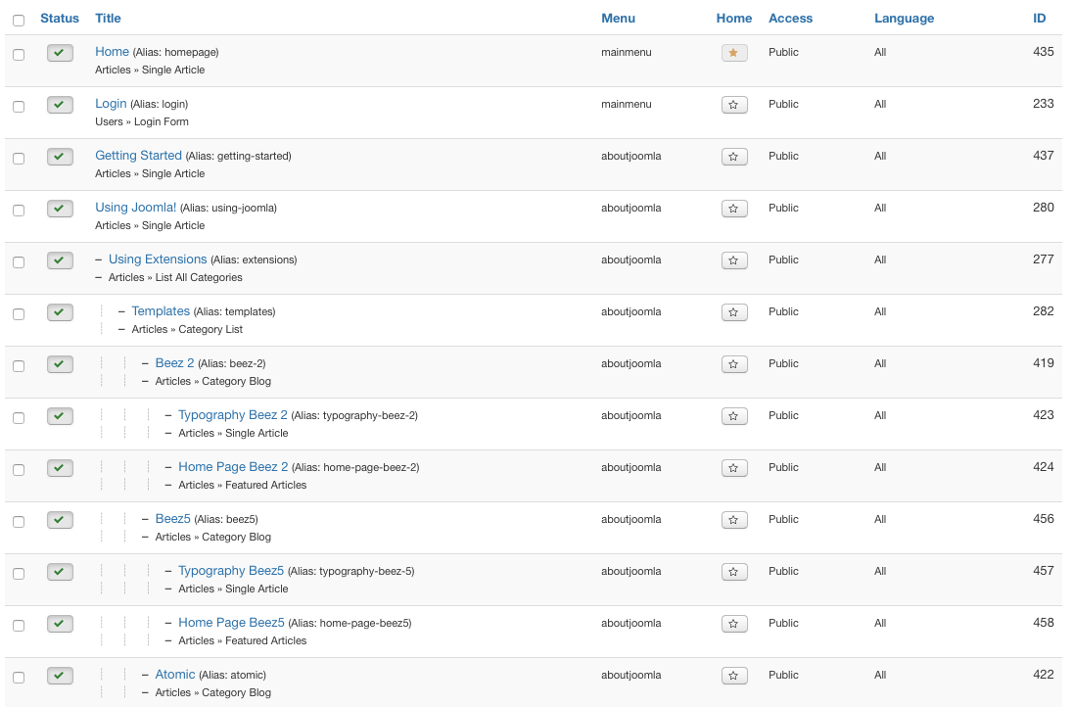
Task: Select the Beez5 row checkbox
Action: 19,522
